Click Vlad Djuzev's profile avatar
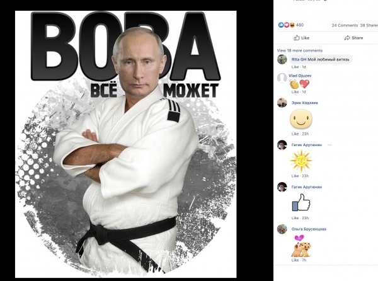The width and height of the screenshot is (378, 281). coord(282,78)
